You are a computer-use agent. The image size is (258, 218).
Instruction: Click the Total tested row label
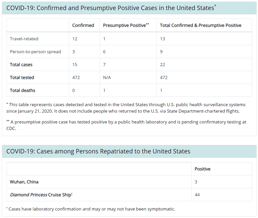coord(22,77)
